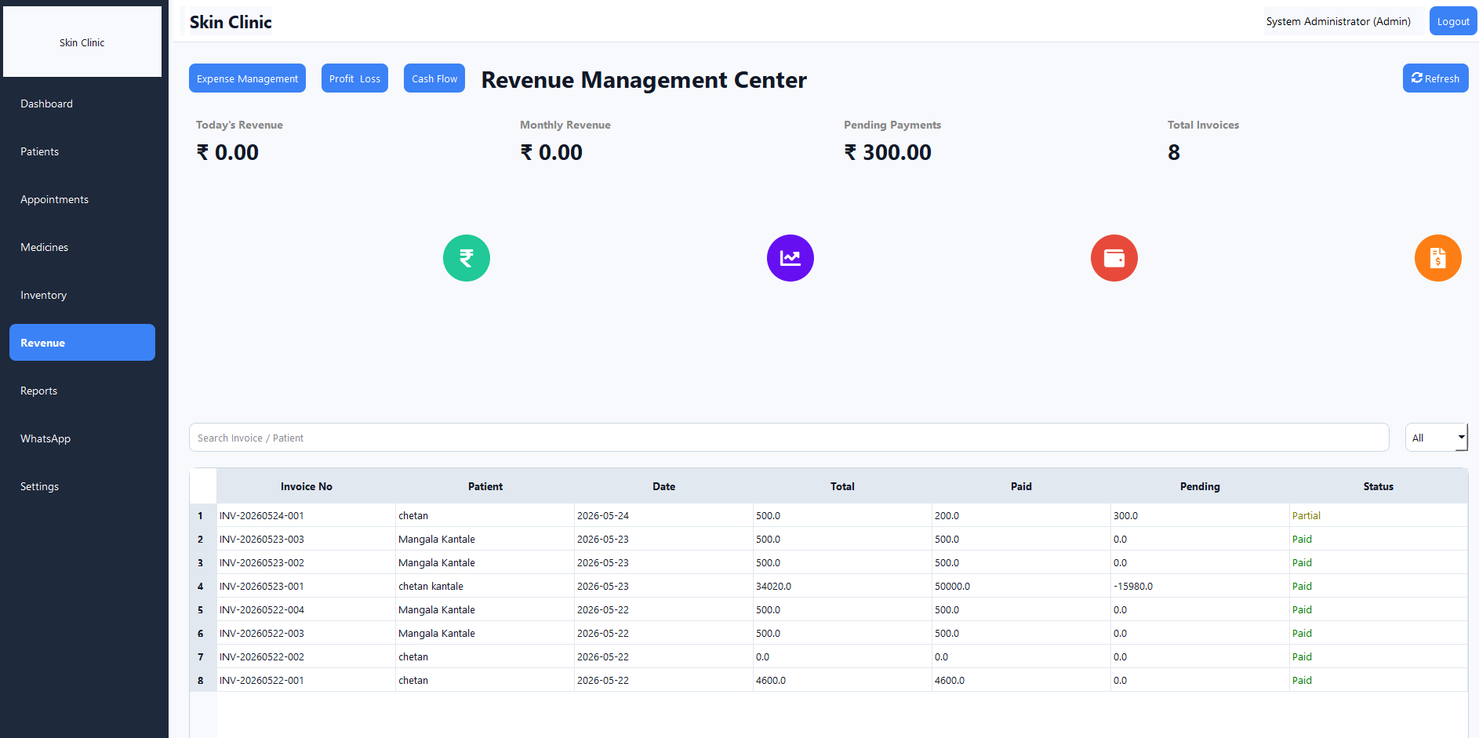Open the WhatsApp section
Screen dimensions: 1479x738
tap(82, 438)
